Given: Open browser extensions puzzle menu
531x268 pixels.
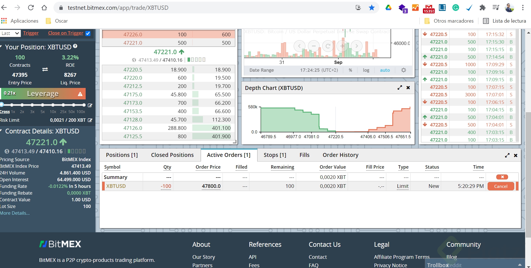Looking at the screenshot, I should click(x=482, y=8).
